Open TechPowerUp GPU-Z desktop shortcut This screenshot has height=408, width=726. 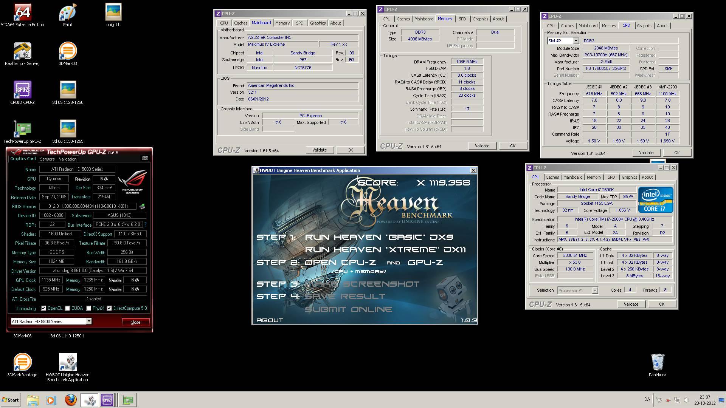coord(22,132)
